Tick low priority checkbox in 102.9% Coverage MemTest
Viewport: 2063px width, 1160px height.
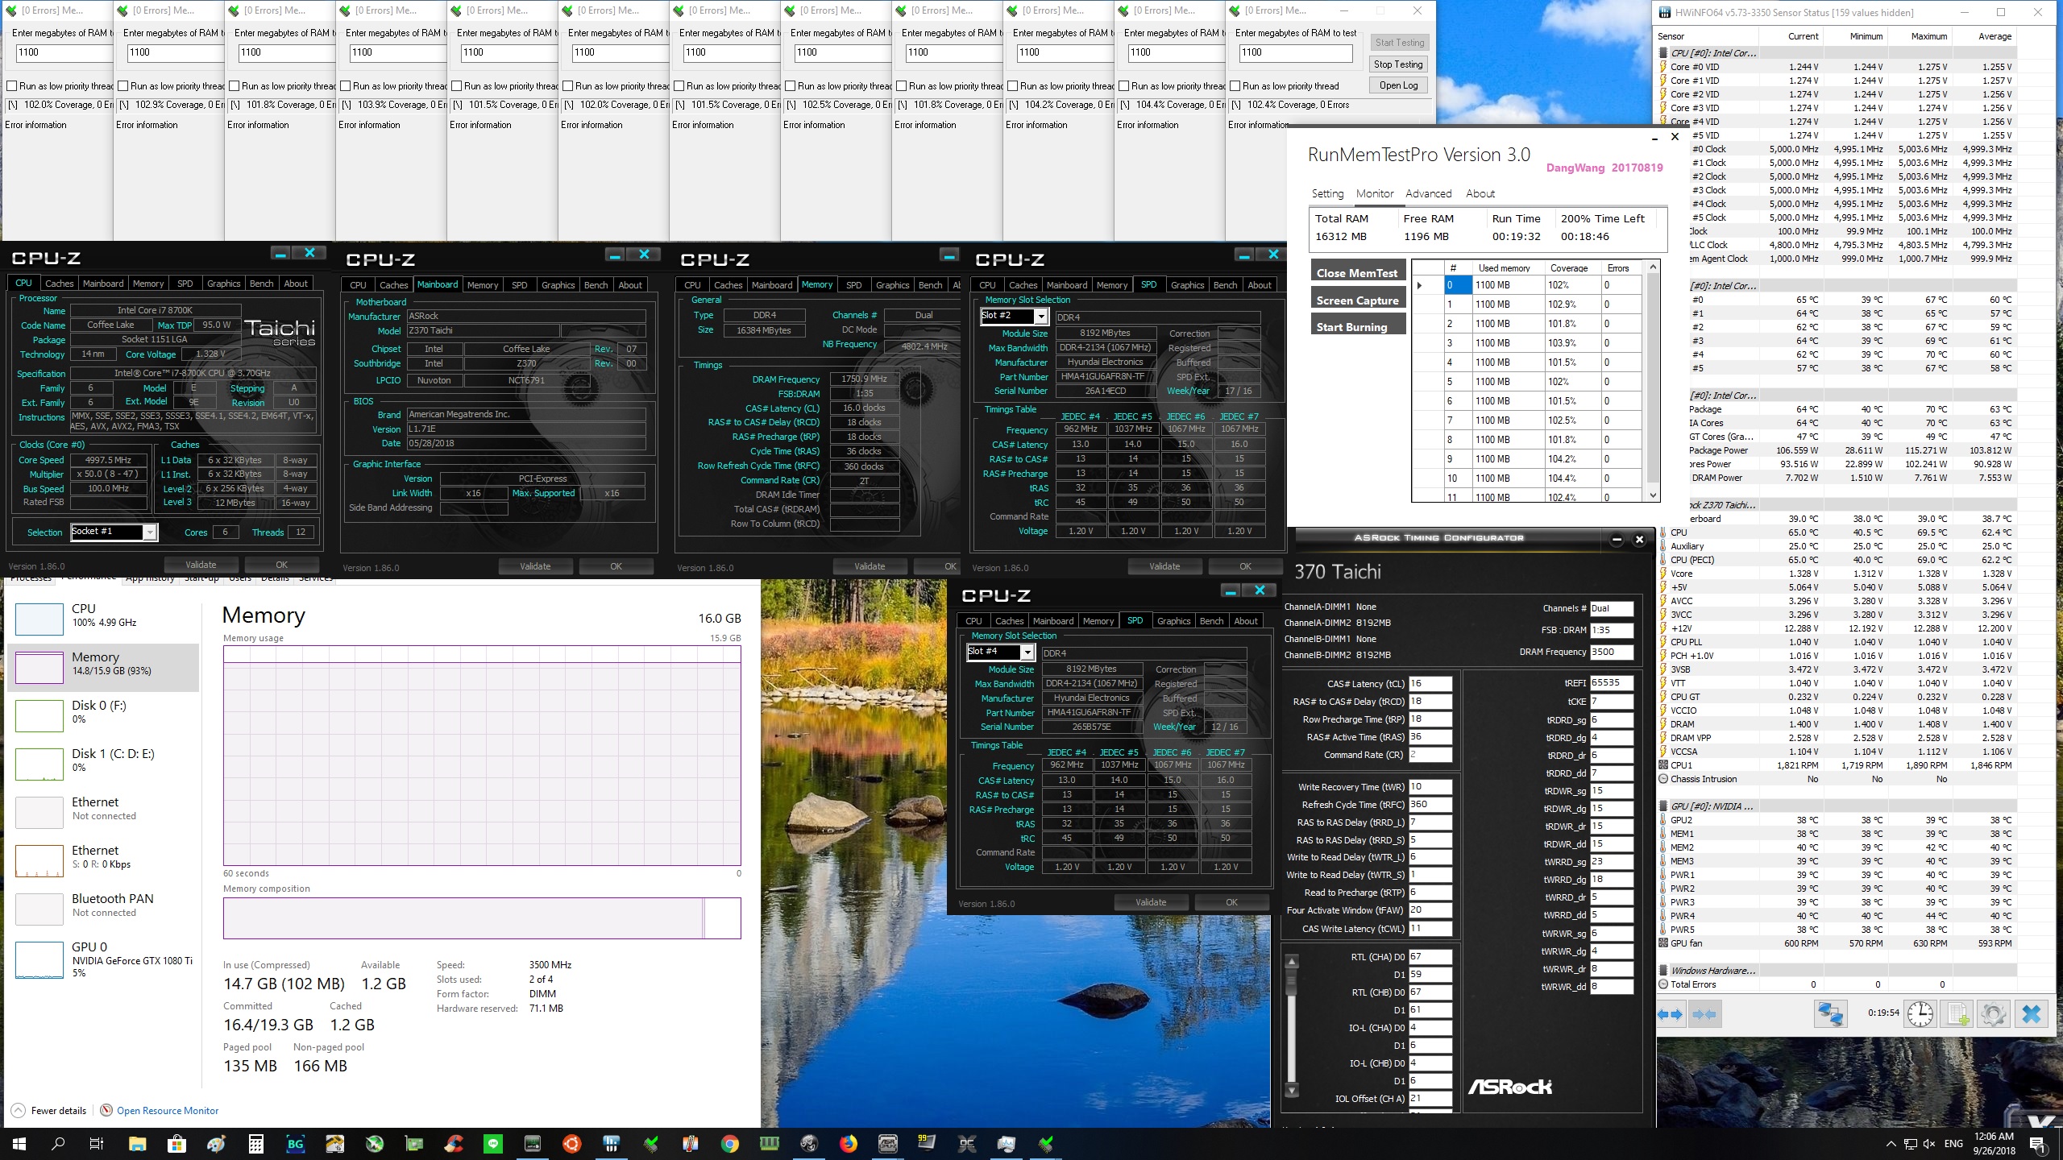pos(122,86)
